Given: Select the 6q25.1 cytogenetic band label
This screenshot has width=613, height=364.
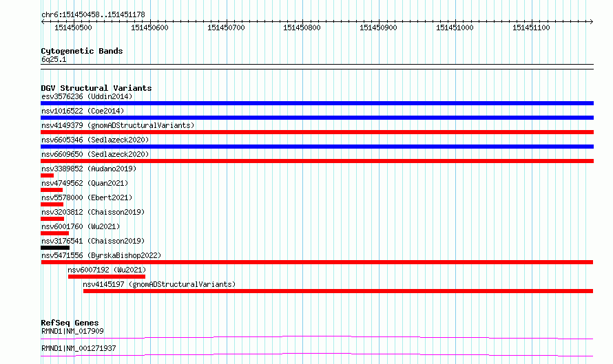Looking at the screenshot, I should coord(54,59).
